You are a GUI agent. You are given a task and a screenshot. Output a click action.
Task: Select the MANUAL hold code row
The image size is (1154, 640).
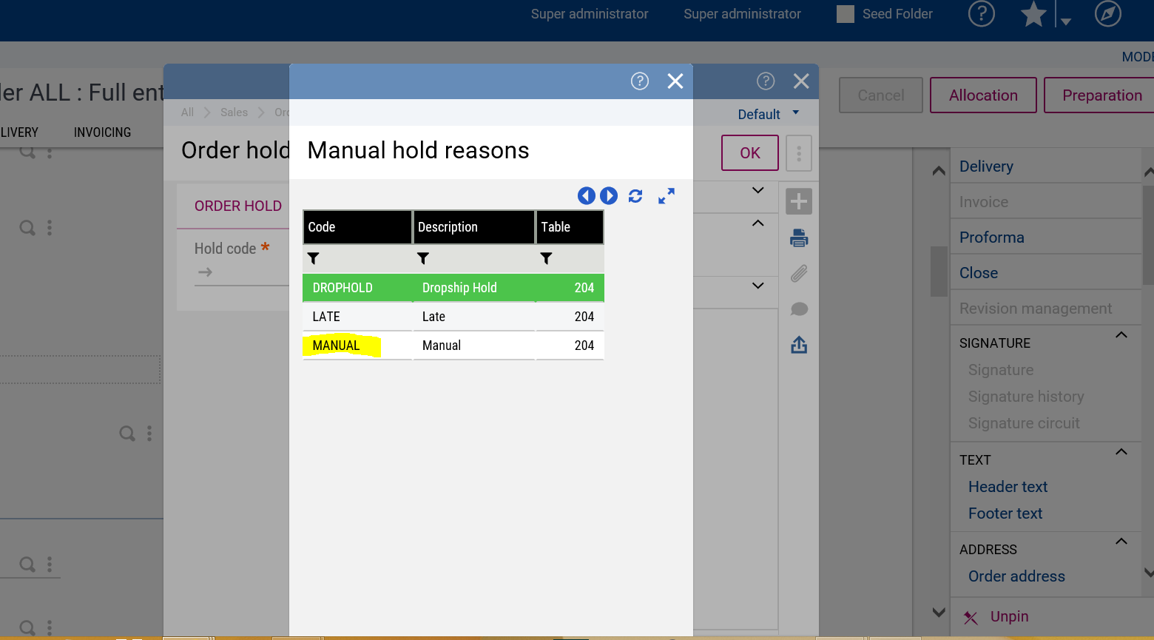pos(337,346)
